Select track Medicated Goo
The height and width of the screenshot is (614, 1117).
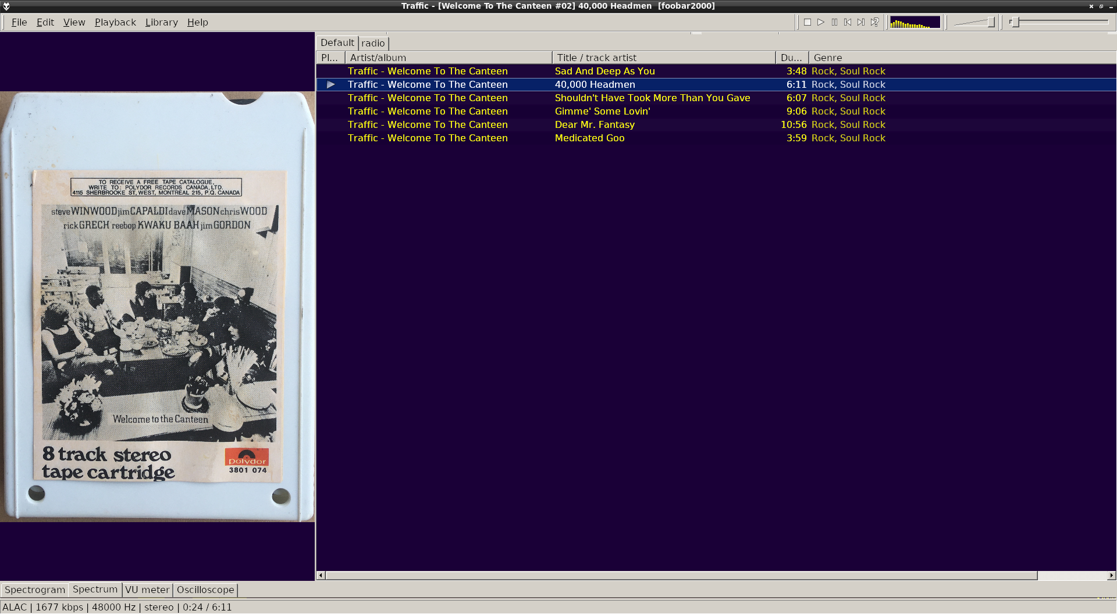pyautogui.click(x=716, y=138)
